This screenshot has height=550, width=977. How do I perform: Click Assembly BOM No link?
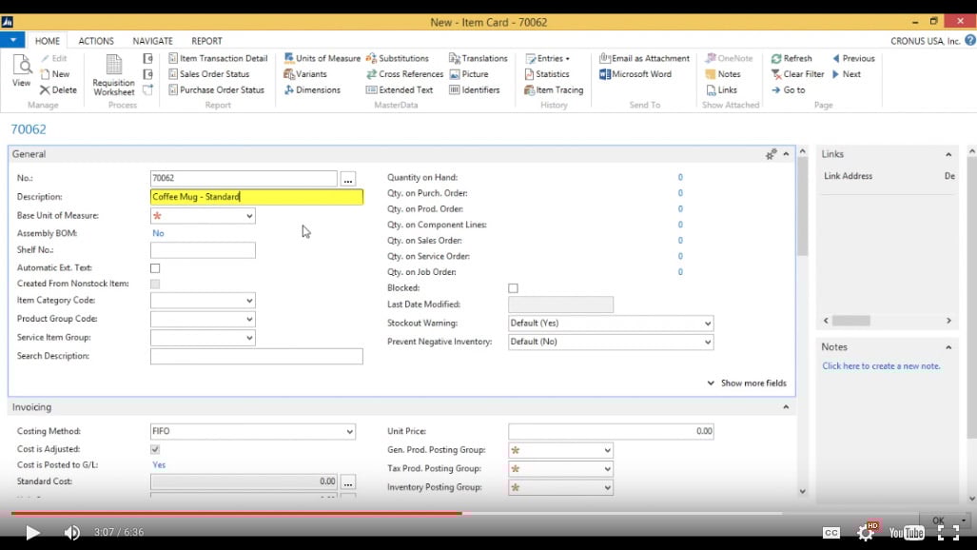pyautogui.click(x=158, y=233)
